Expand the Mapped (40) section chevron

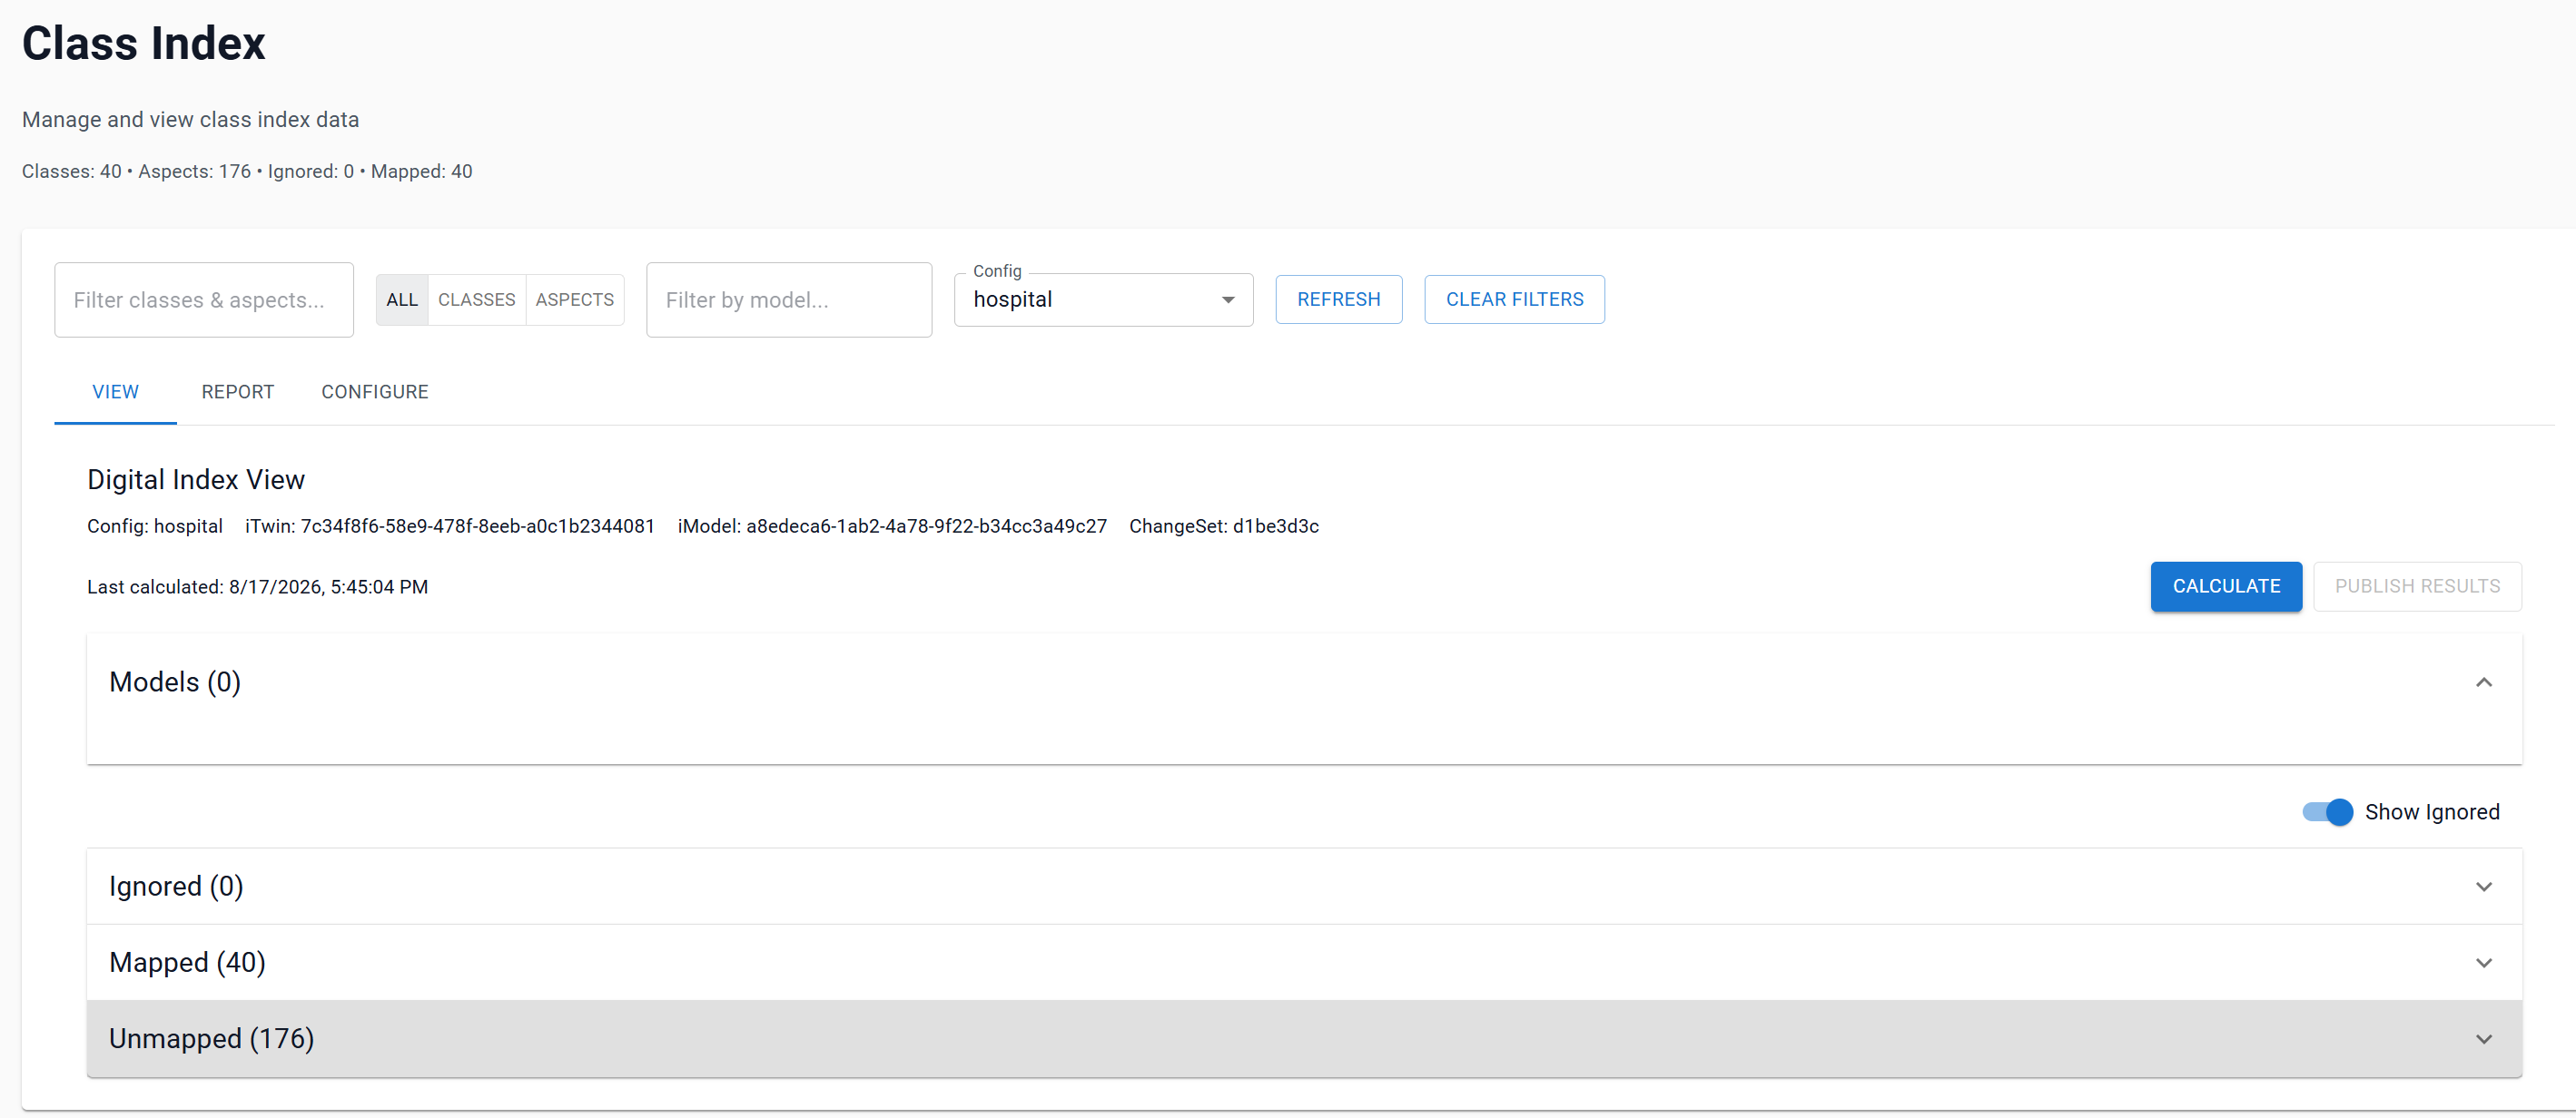click(x=2483, y=963)
